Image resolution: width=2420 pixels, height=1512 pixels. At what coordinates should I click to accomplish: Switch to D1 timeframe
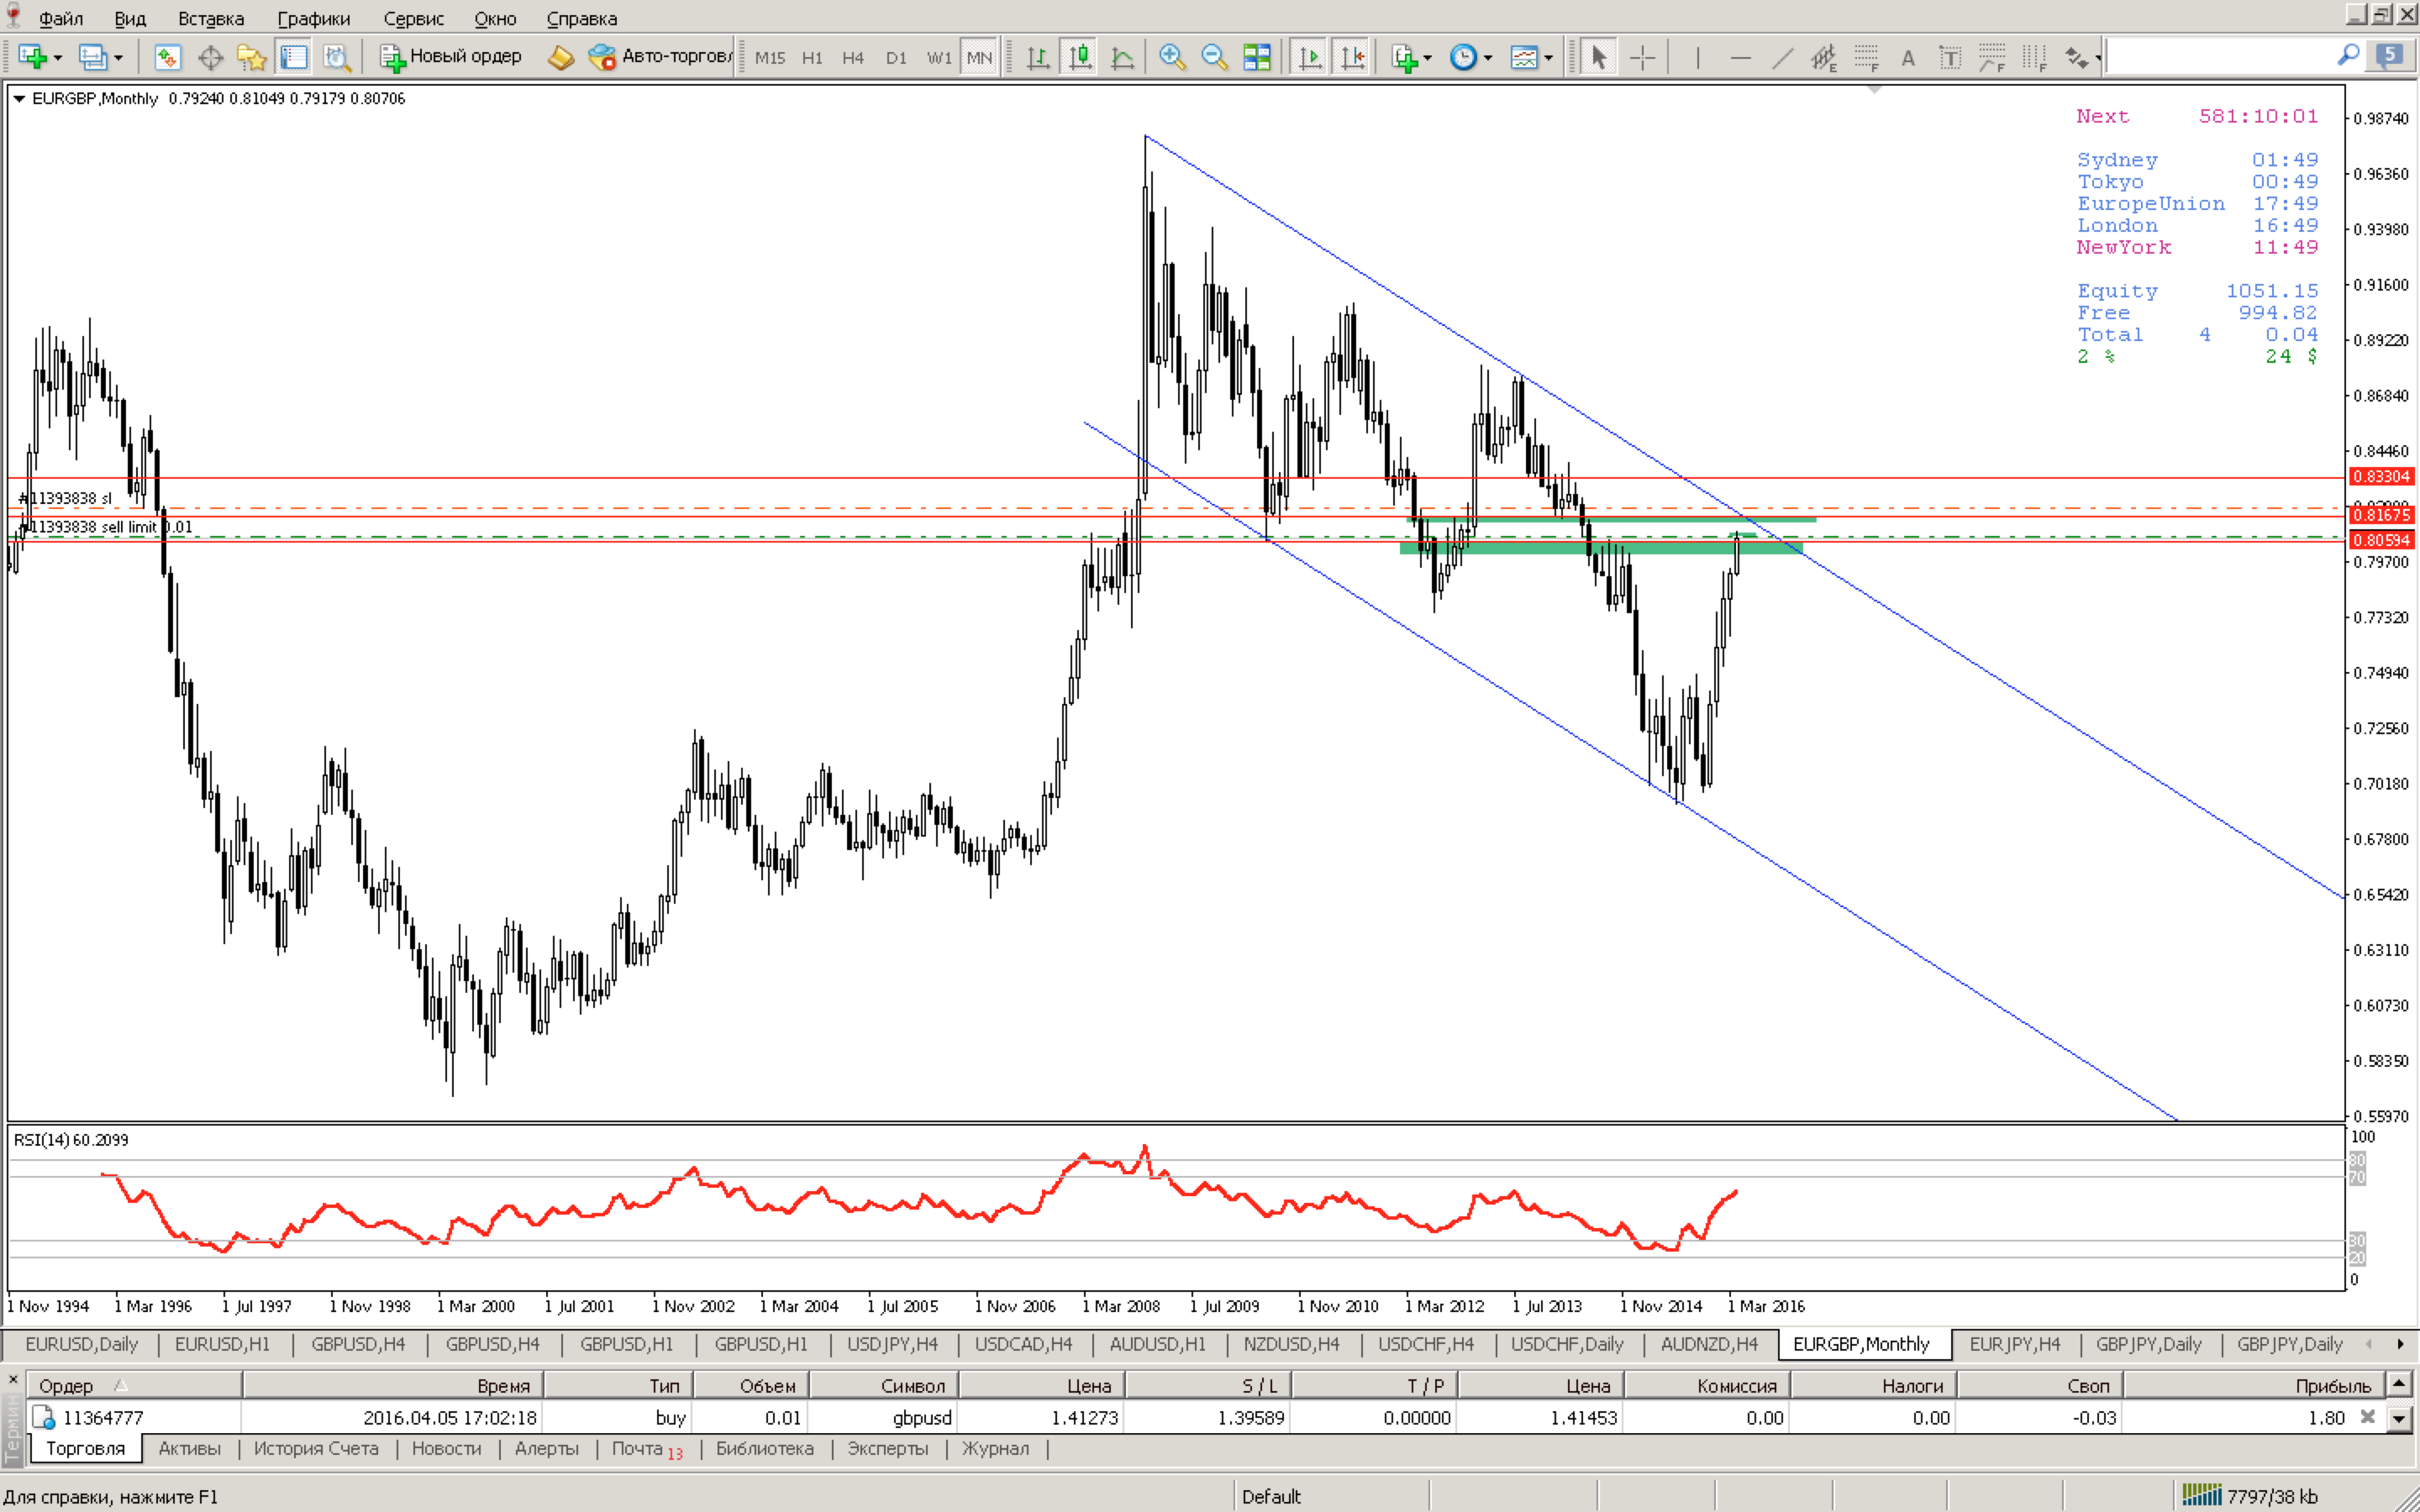896,58
